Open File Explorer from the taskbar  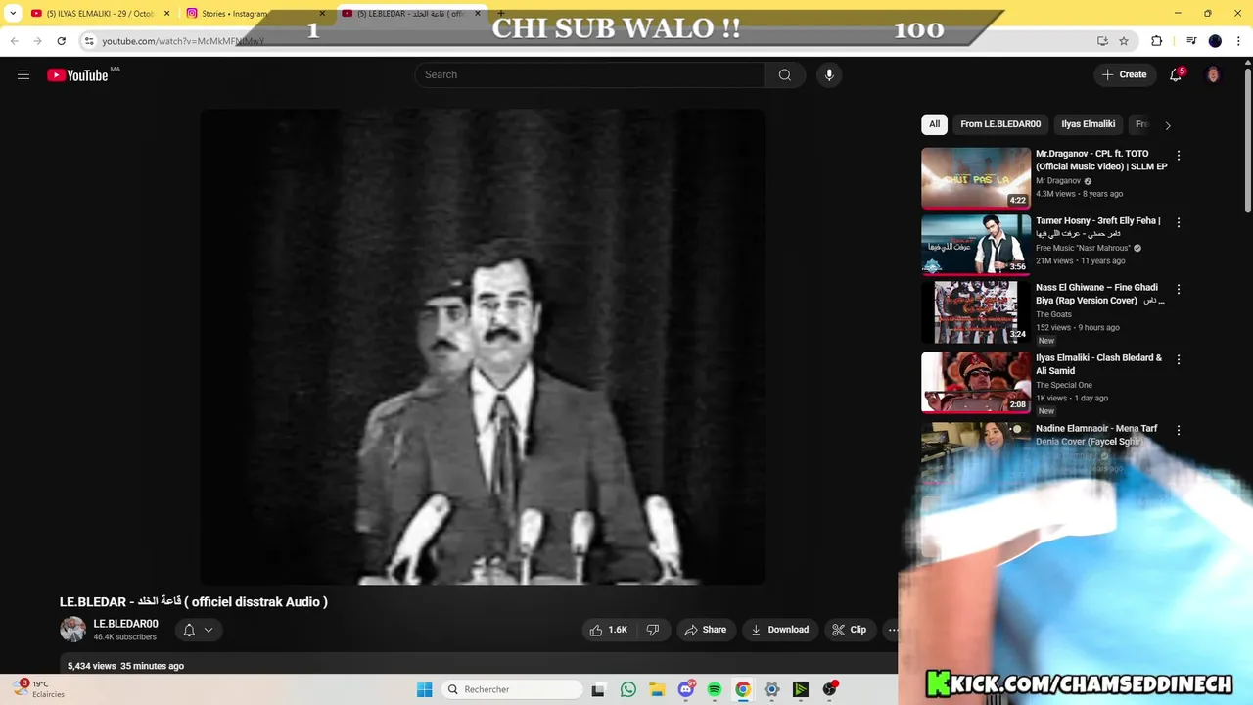click(657, 689)
